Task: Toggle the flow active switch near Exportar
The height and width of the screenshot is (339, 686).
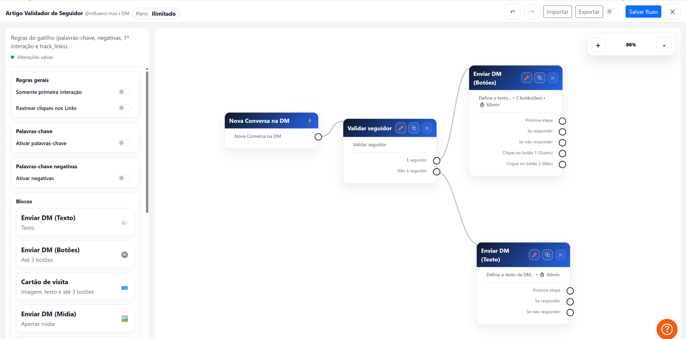Action: click(612, 12)
